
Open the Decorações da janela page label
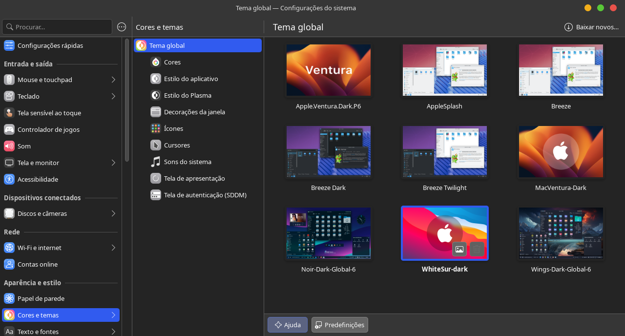click(194, 112)
